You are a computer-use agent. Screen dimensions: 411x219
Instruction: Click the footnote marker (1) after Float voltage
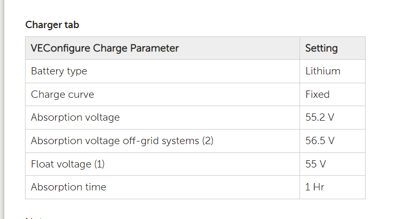coord(99,164)
